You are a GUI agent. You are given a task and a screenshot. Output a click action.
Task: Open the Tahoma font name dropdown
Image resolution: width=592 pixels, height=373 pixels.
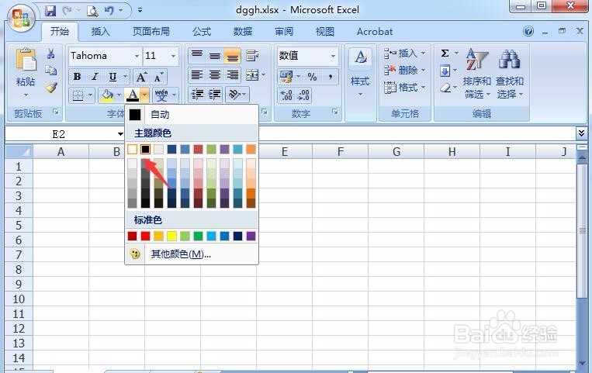(137, 56)
